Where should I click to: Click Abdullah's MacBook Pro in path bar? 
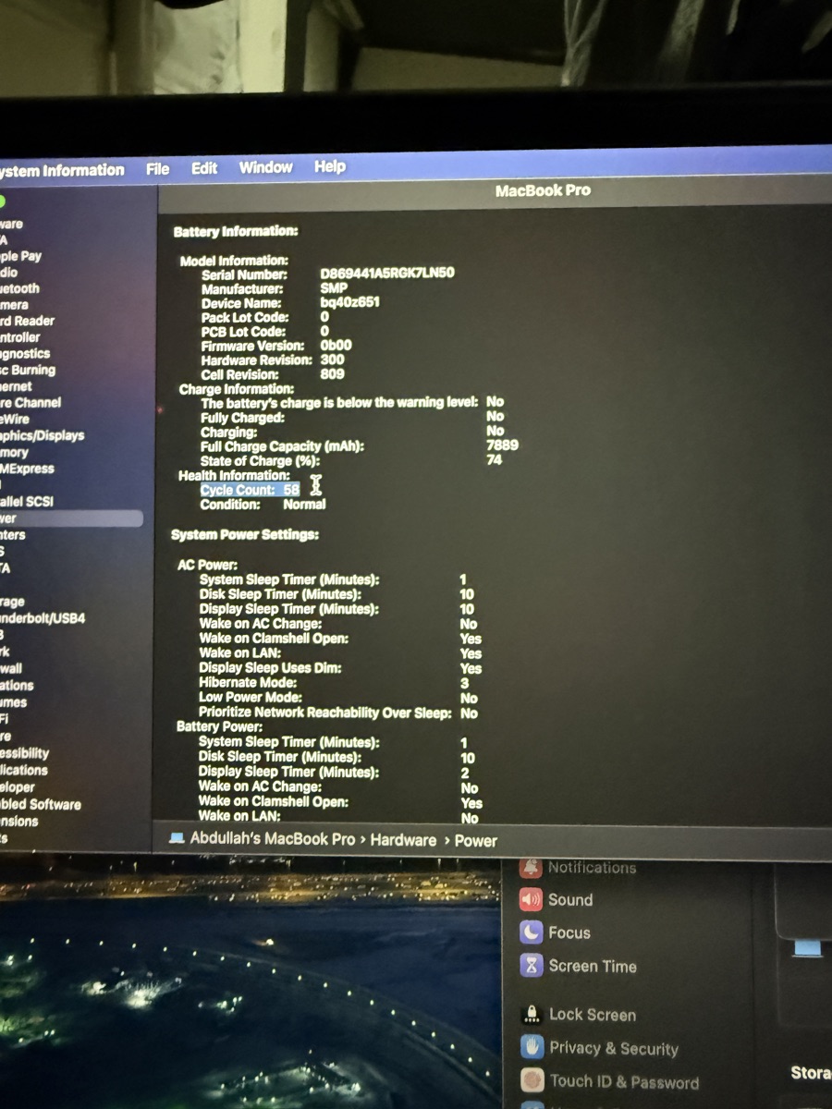pyautogui.click(x=272, y=839)
